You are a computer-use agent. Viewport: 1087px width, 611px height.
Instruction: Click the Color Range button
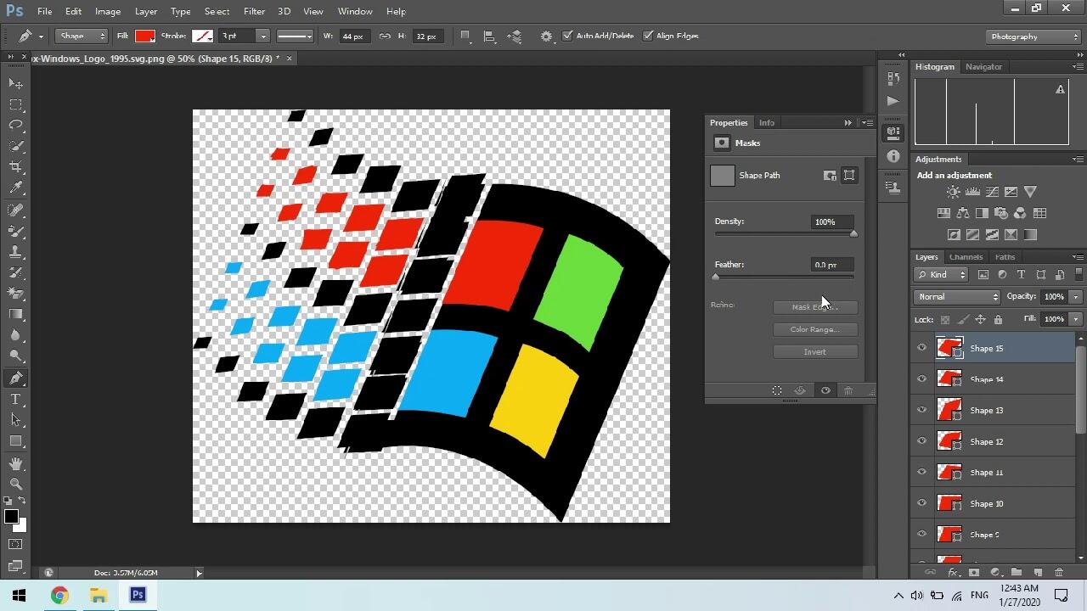[x=814, y=329]
